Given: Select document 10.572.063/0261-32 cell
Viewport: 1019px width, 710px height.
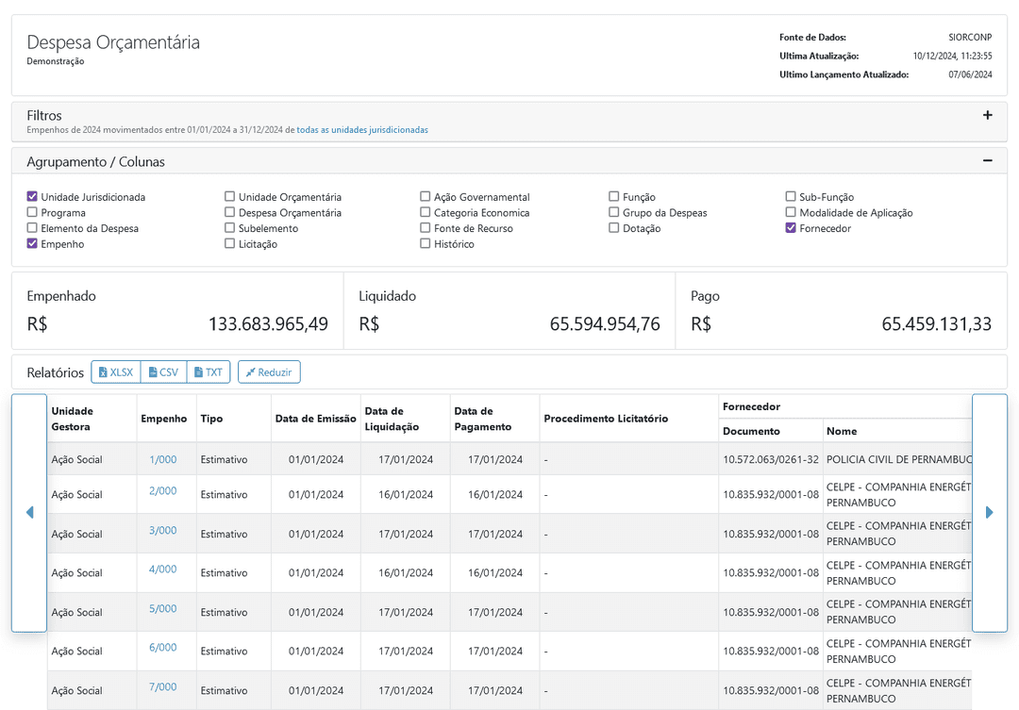Looking at the screenshot, I should pyautogui.click(x=771, y=459).
